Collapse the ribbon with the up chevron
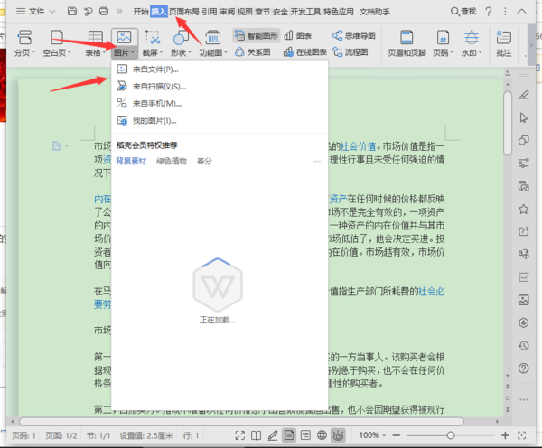 pos(521,12)
